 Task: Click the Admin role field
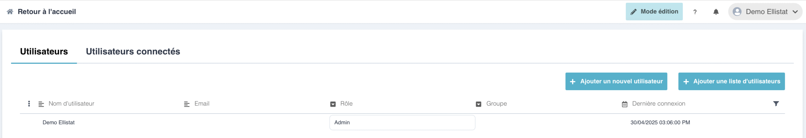coord(402,122)
